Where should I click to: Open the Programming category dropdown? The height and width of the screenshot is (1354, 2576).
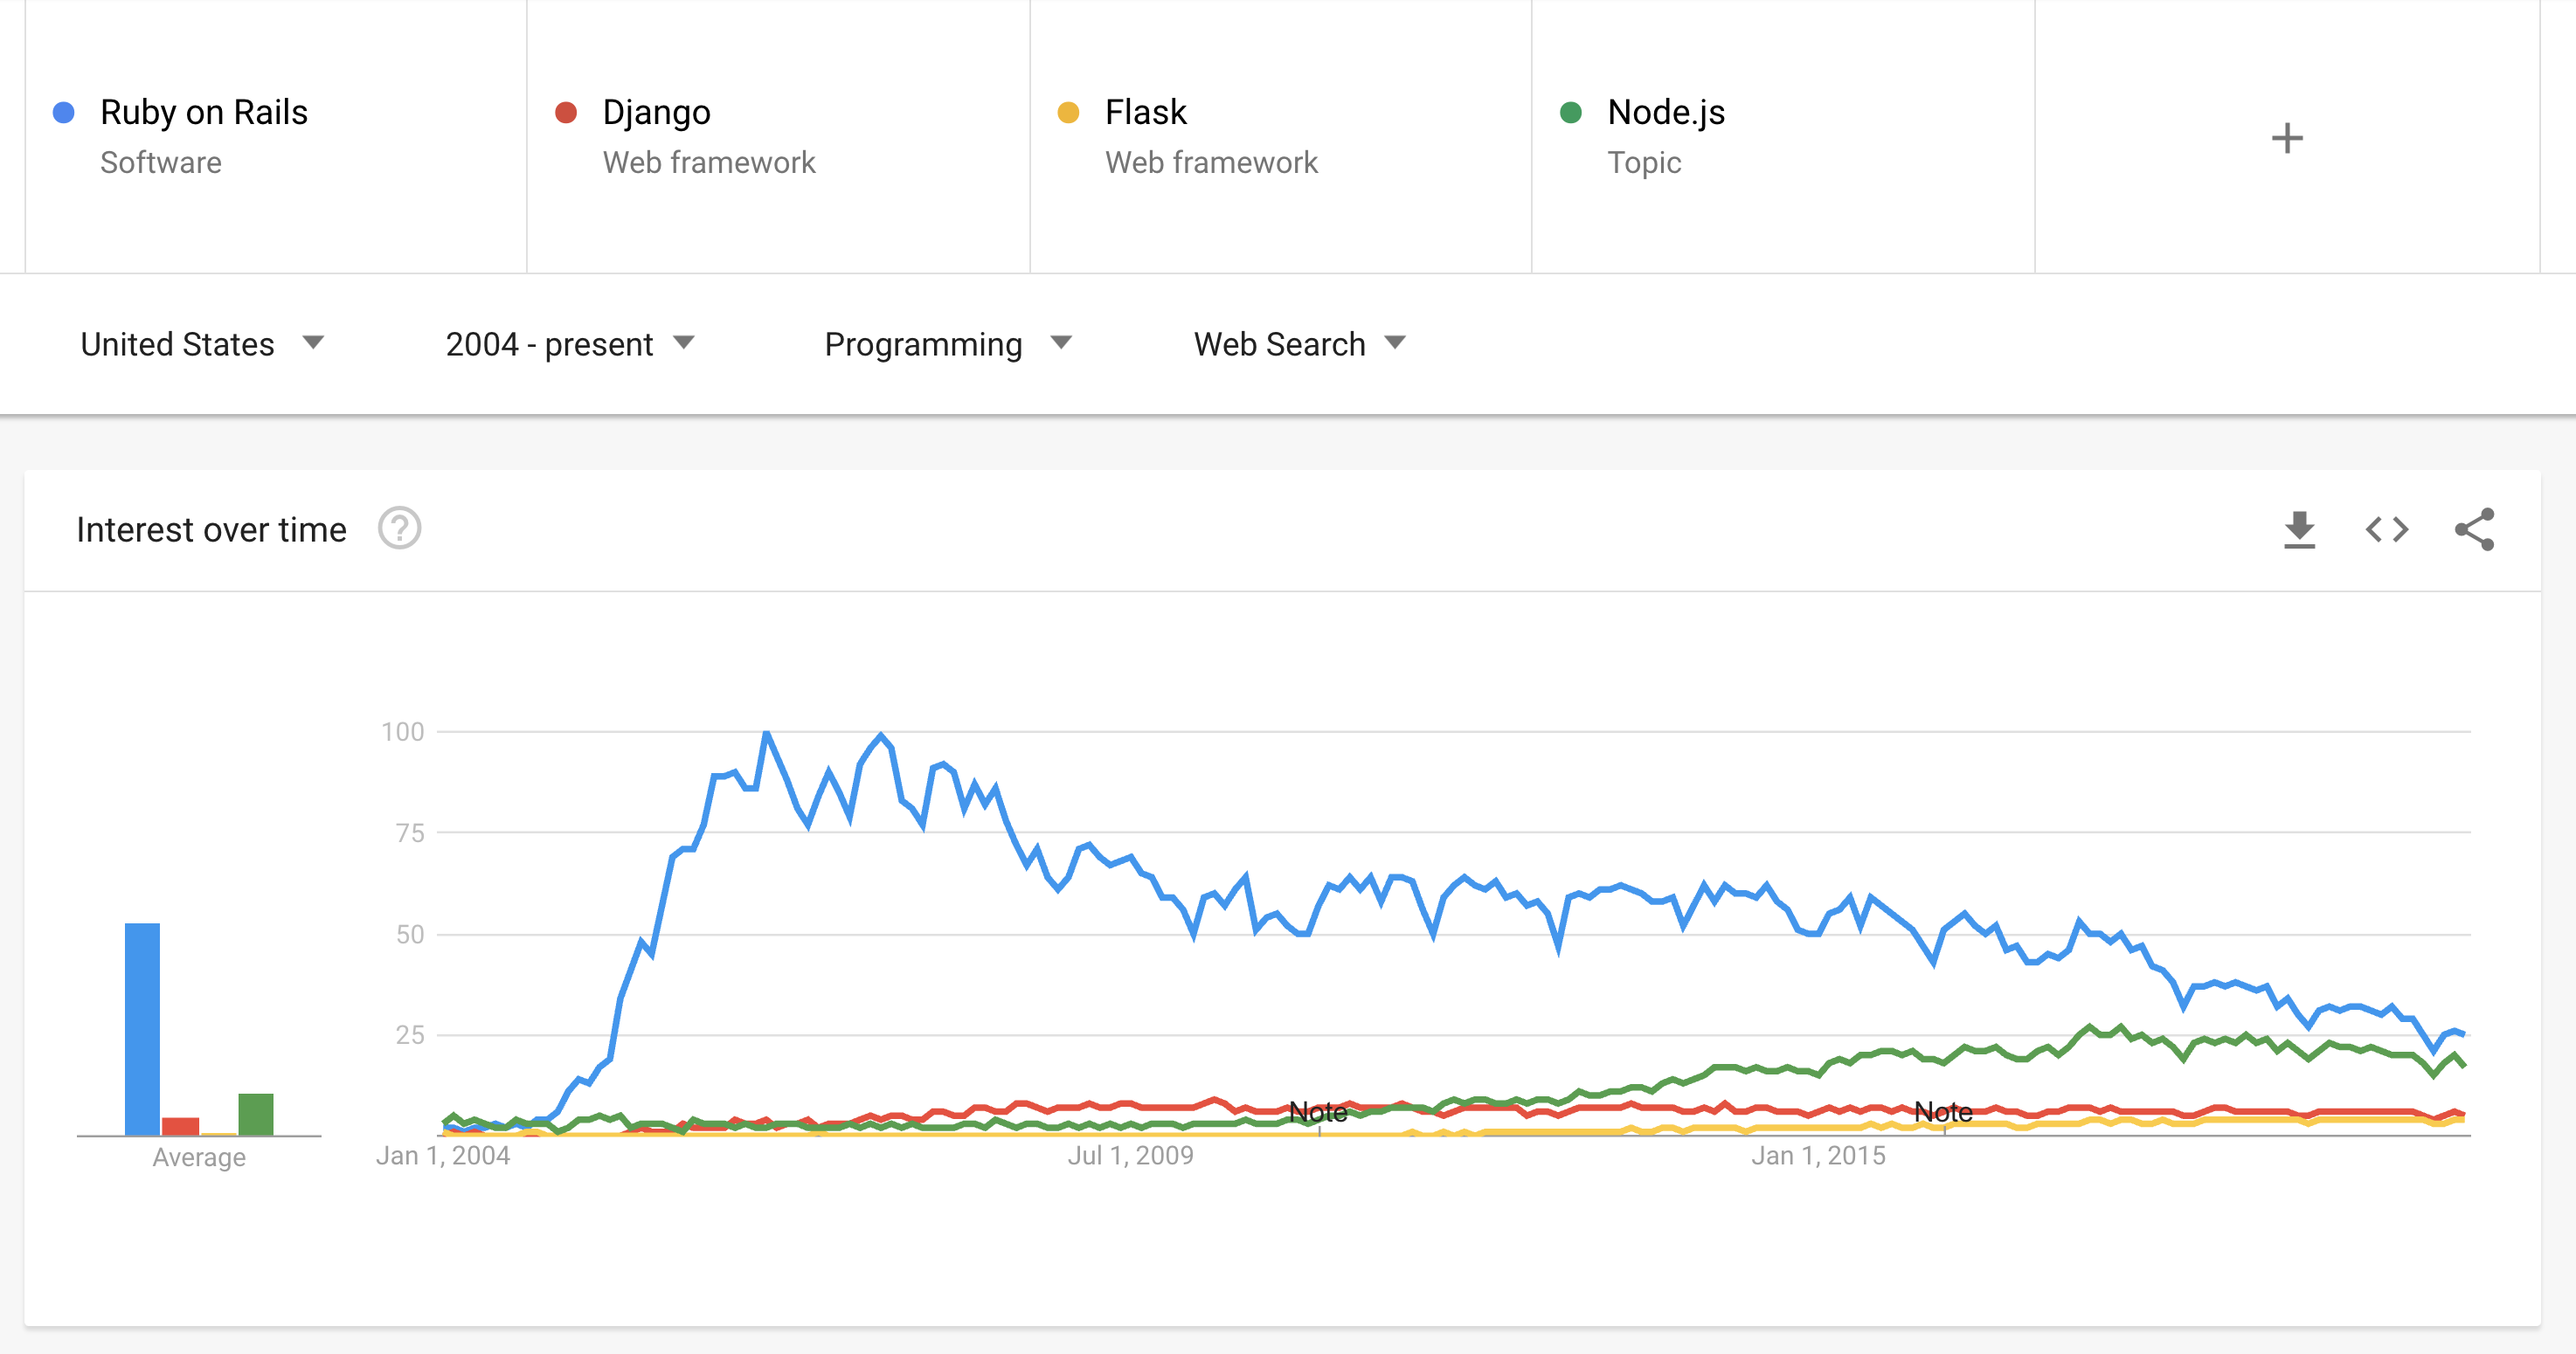[948, 344]
